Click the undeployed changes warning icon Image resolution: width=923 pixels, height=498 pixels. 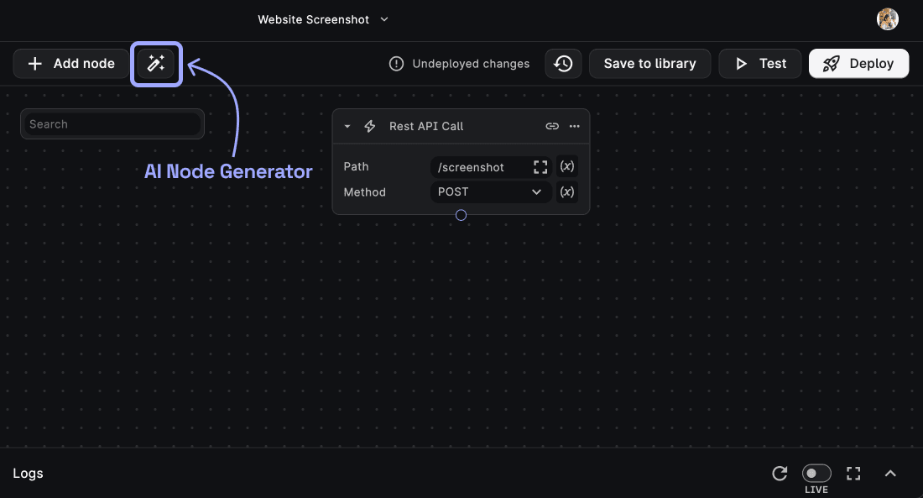pos(396,63)
